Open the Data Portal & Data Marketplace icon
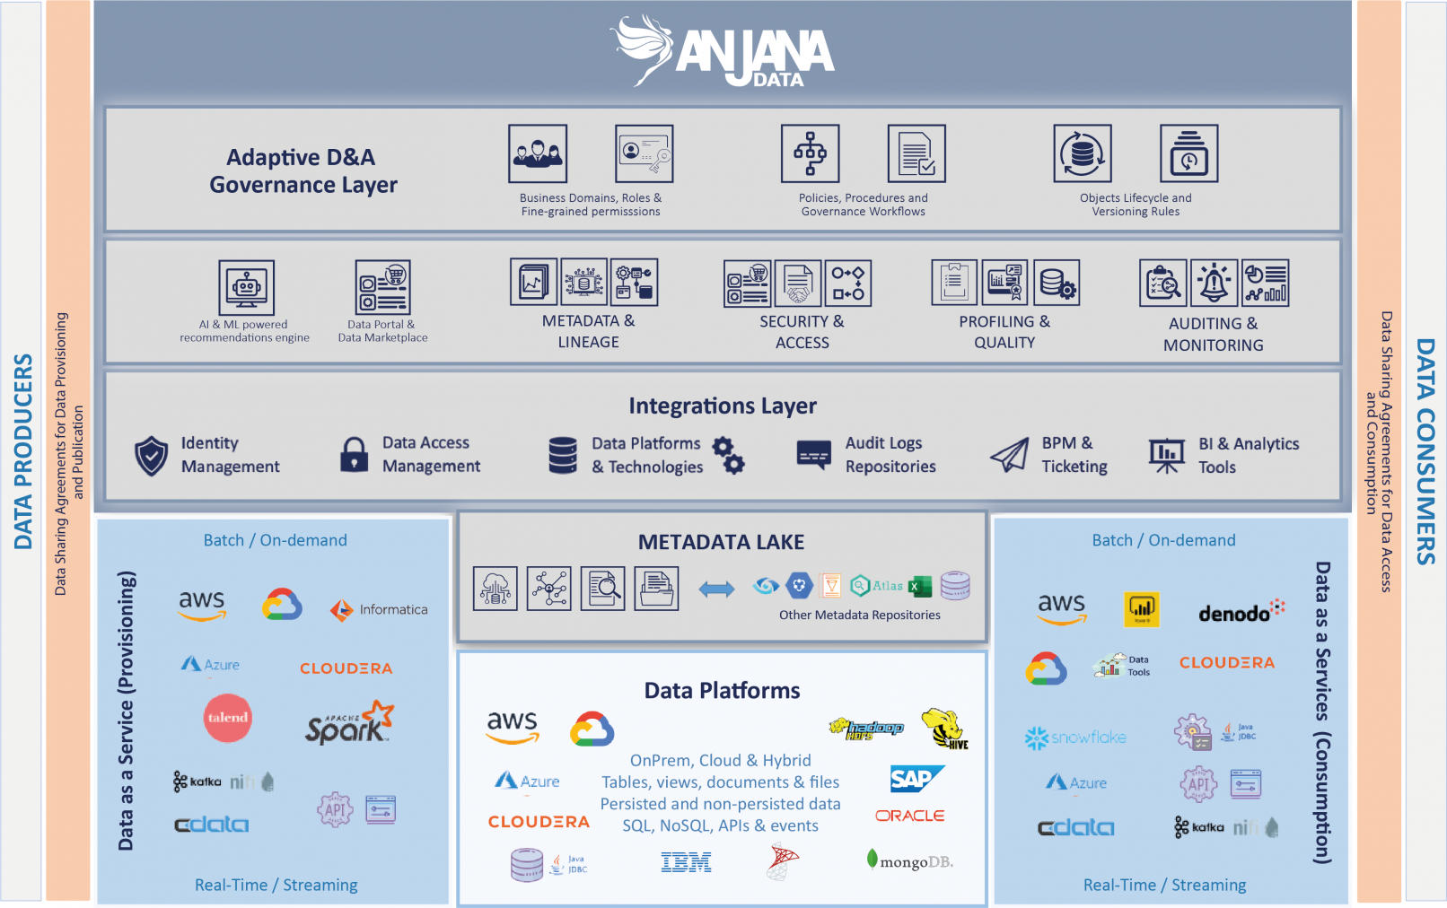The width and height of the screenshot is (1447, 908). [x=383, y=287]
